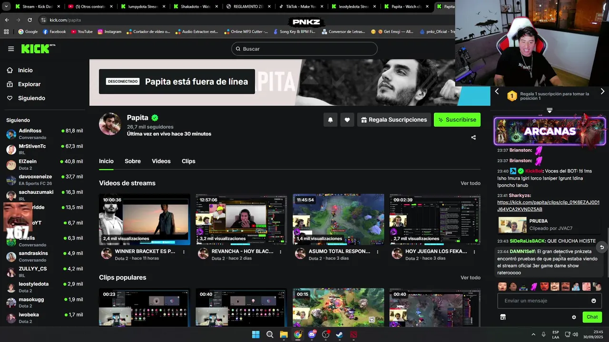This screenshot has height=342, width=609.
Task: Open masokugg channel in the sidebar
Action: (44, 303)
